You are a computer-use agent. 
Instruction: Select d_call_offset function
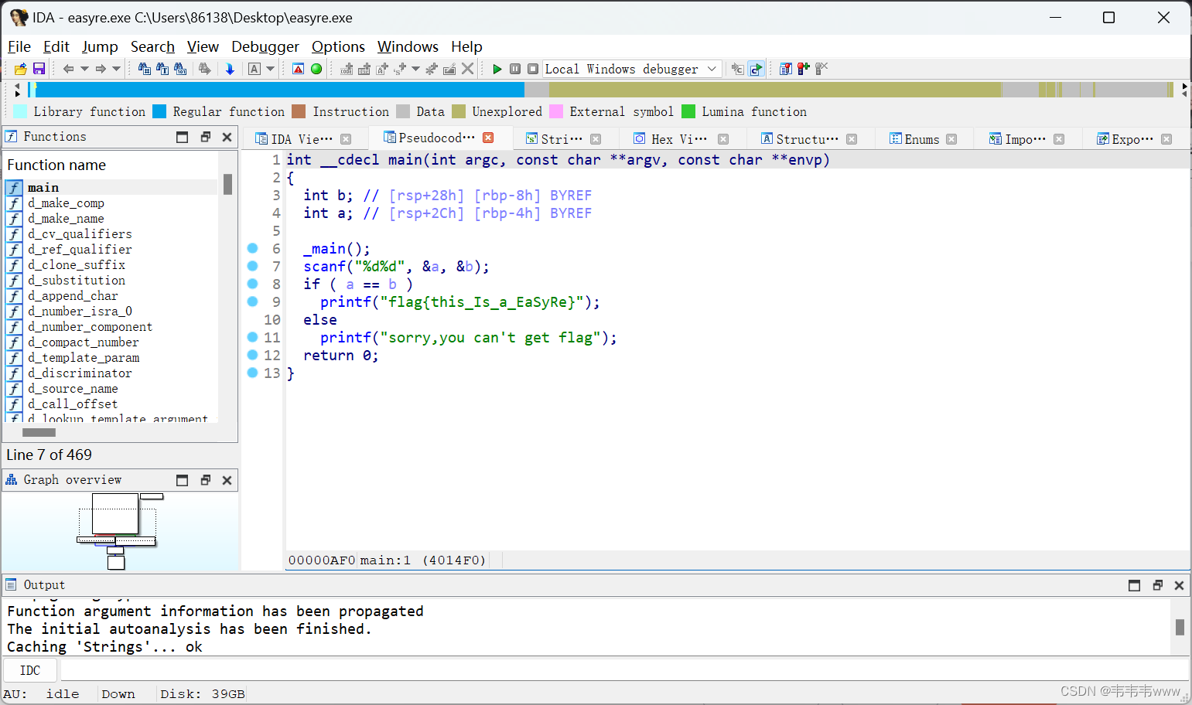(x=111, y=404)
